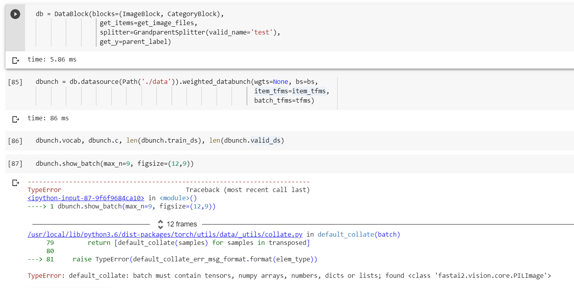Screen dimensions: 574x288
Task: Click the batch_tfms=tfms line
Action: [x=284, y=101]
